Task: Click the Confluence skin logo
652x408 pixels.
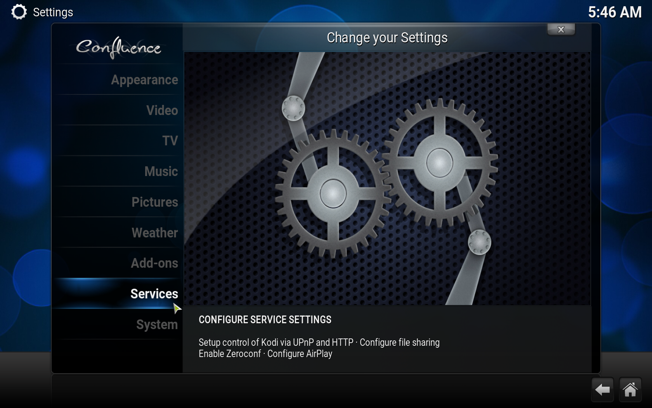Action: pyautogui.click(x=118, y=48)
